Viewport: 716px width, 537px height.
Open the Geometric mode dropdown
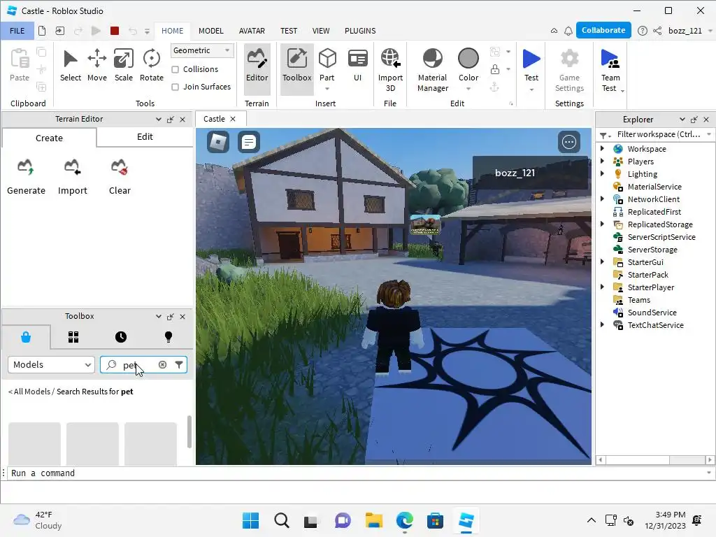coord(202,50)
